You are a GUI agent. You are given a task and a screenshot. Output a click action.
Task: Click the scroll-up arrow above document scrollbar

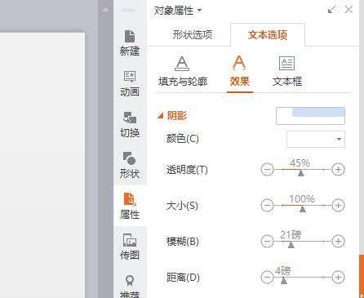point(106,10)
